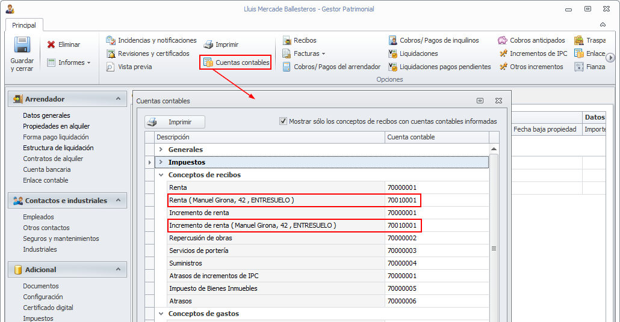Open Incrementos de IPC
620x322 pixels.
click(533, 53)
